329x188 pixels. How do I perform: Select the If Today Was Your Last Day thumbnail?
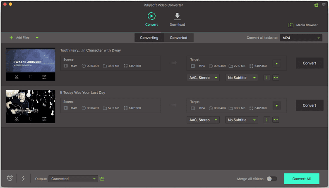[30, 103]
